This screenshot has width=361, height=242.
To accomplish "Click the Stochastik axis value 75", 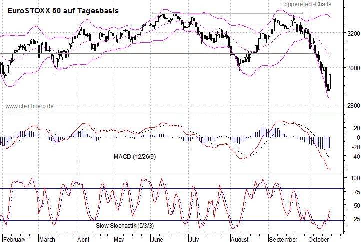I will pyautogui.click(x=357, y=192).
